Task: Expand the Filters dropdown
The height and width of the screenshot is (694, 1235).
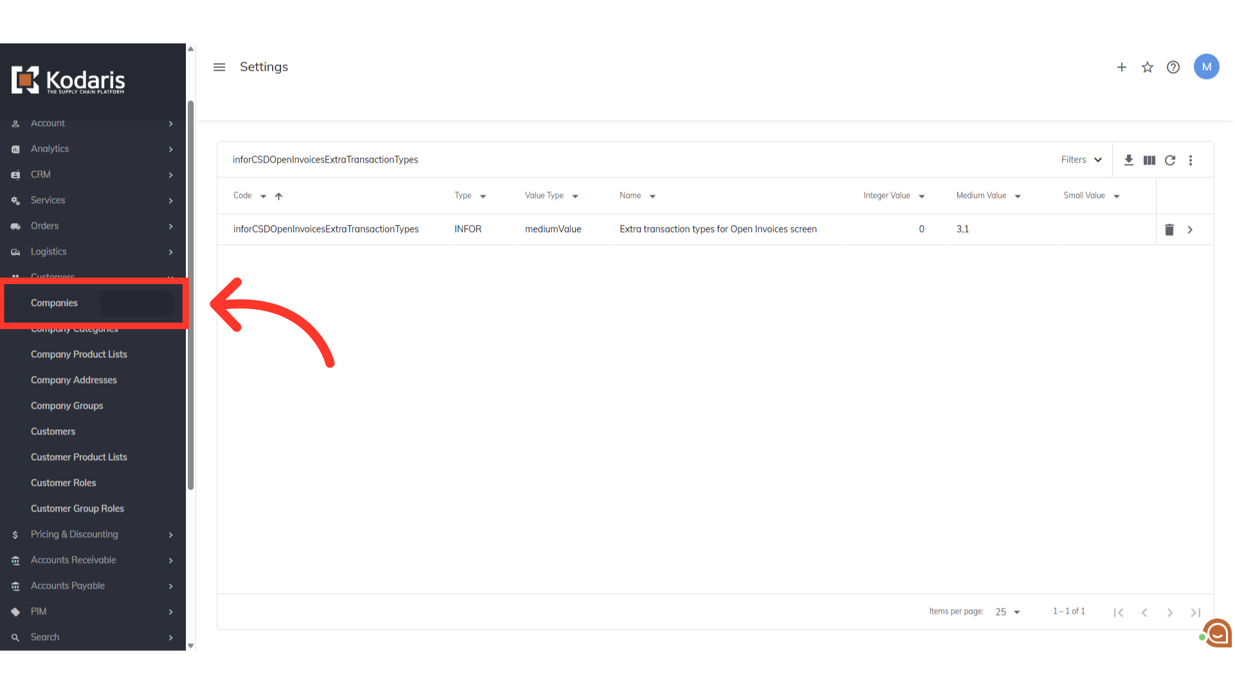Action: (x=1081, y=159)
